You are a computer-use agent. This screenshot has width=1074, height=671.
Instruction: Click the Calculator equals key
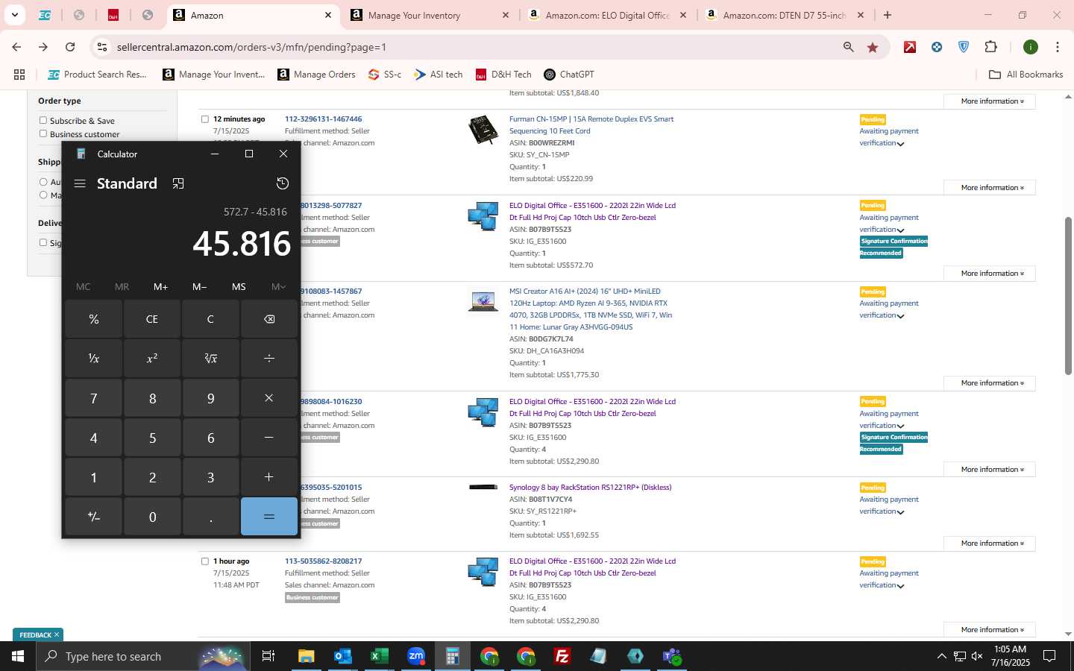click(x=269, y=517)
